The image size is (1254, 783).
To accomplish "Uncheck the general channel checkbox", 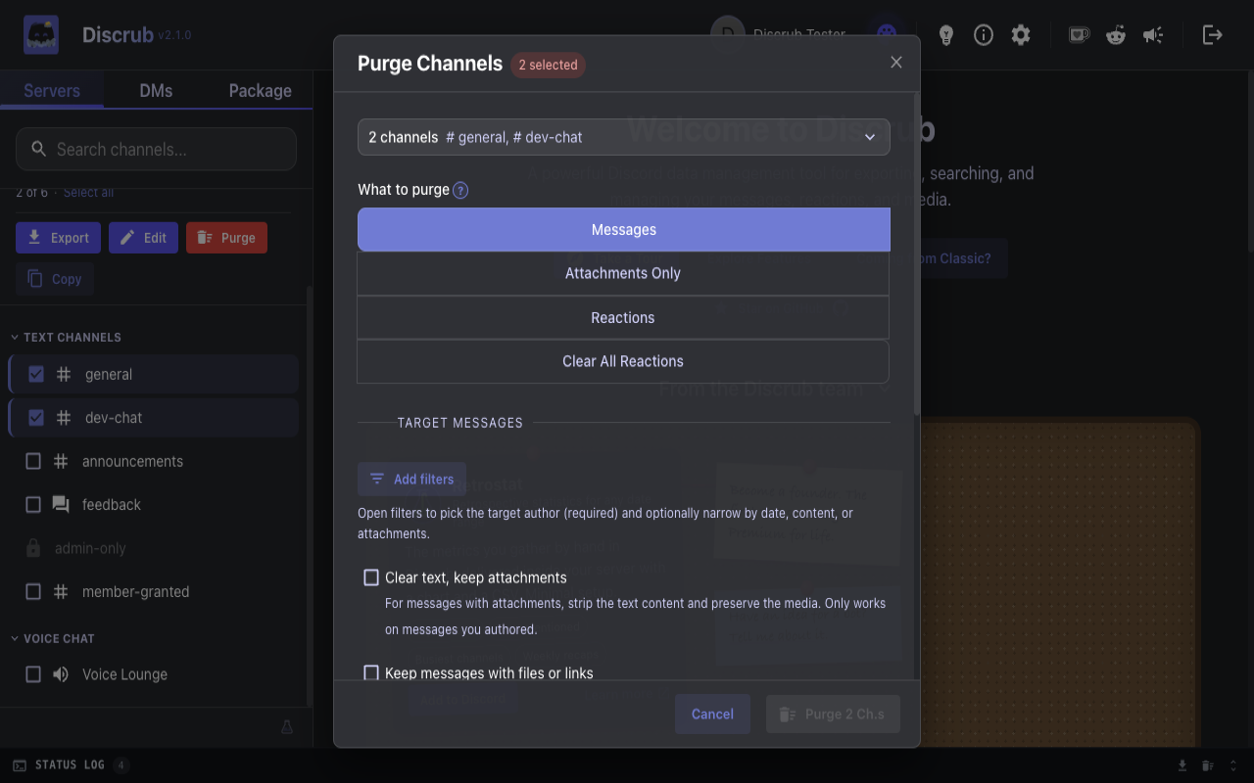I will [36, 375].
